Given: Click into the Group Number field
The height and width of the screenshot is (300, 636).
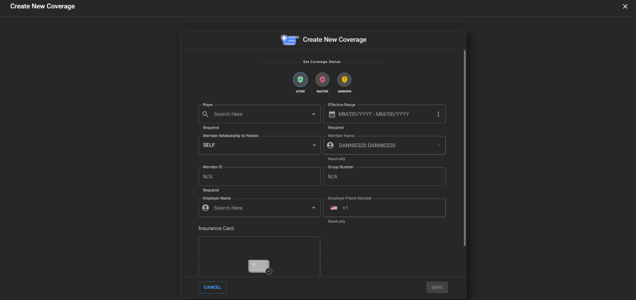Looking at the screenshot, I should 384,177.
